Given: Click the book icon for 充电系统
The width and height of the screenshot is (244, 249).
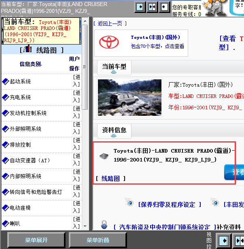Looking at the screenshot, I should click(5, 97).
